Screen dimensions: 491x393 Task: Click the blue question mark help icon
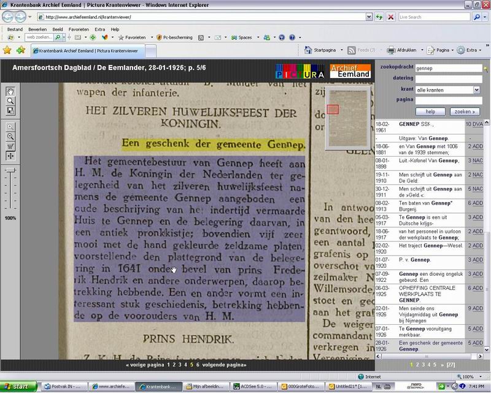click(292, 37)
